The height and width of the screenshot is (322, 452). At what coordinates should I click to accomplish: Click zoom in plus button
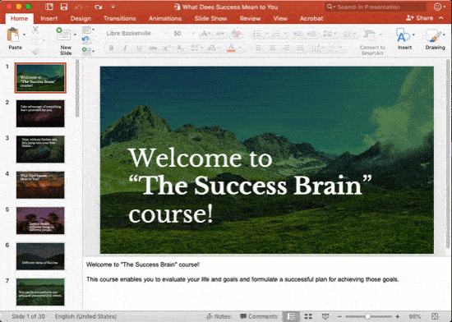pos(398,316)
